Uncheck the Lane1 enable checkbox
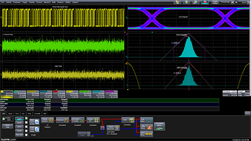Image resolution: width=251 pixels, height=141 pixels. coord(26,118)
